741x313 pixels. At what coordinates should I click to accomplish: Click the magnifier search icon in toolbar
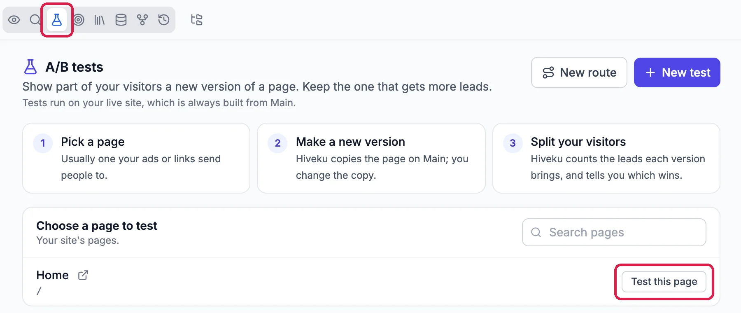[35, 20]
